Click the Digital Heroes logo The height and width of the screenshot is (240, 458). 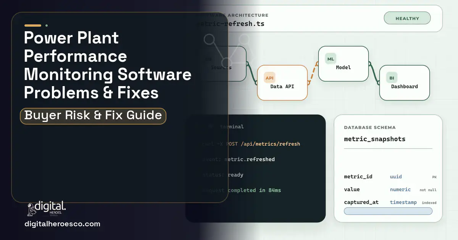click(x=47, y=208)
